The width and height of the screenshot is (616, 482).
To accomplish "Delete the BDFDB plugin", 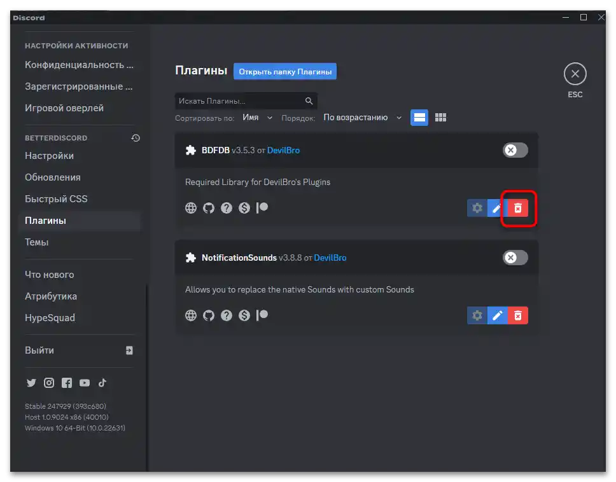I will click(x=518, y=208).
